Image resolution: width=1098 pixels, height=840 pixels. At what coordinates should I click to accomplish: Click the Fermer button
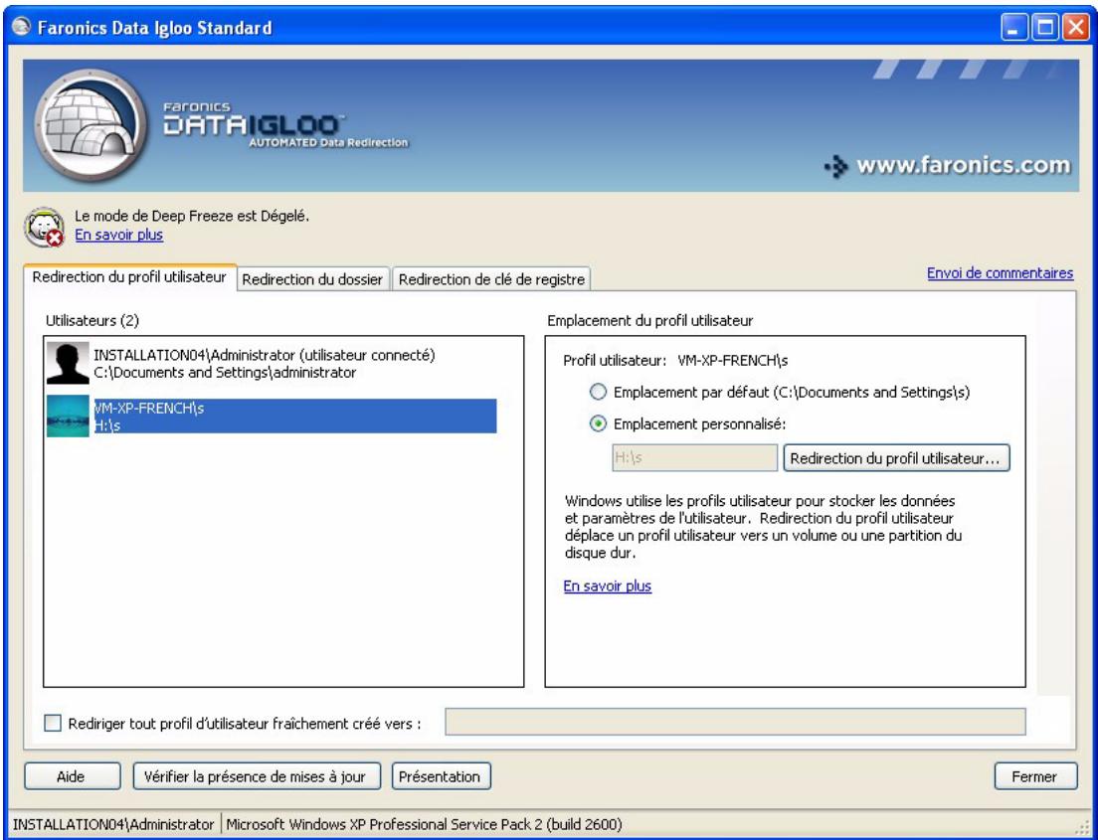pos(1035,776)
